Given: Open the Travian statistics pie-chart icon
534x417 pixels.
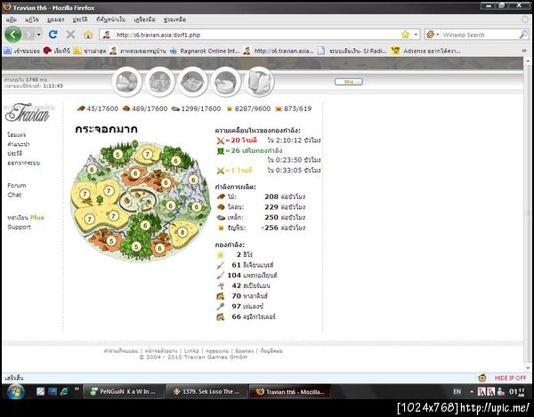Looking at the screenshot, I should 226,82.
